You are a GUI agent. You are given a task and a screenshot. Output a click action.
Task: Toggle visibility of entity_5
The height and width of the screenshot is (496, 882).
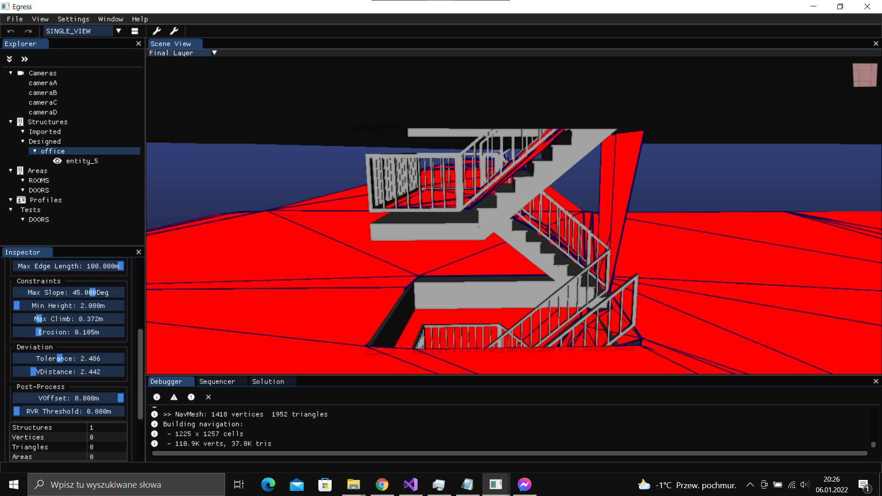[57, 161]
